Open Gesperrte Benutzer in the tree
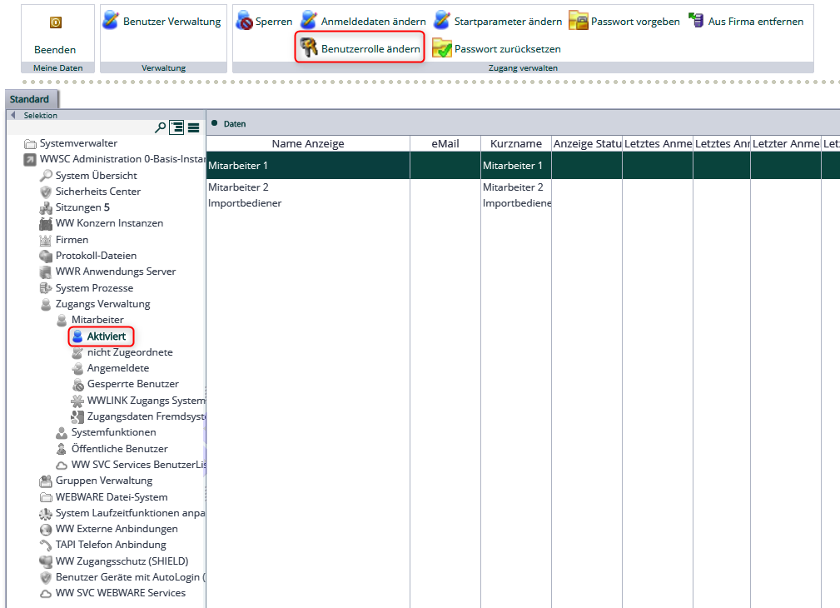 pyautogui.click(x=132, y=384)
